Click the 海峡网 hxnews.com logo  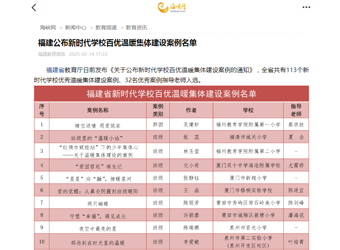pos(172,7)
